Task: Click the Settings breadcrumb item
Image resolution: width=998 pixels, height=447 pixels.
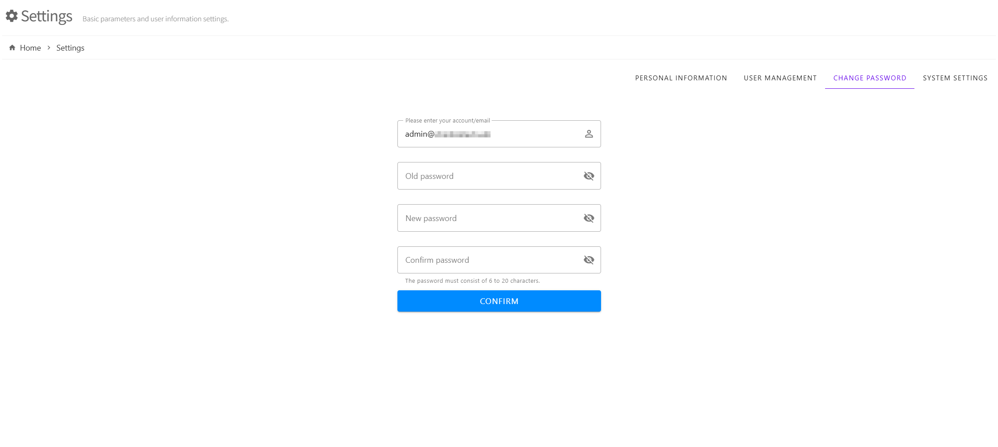Action: [70, 48]
